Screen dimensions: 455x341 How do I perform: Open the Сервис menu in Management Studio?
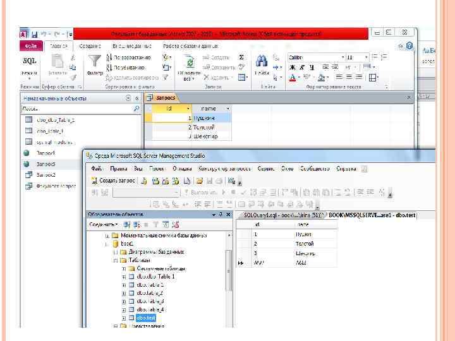tap(266, 169)
